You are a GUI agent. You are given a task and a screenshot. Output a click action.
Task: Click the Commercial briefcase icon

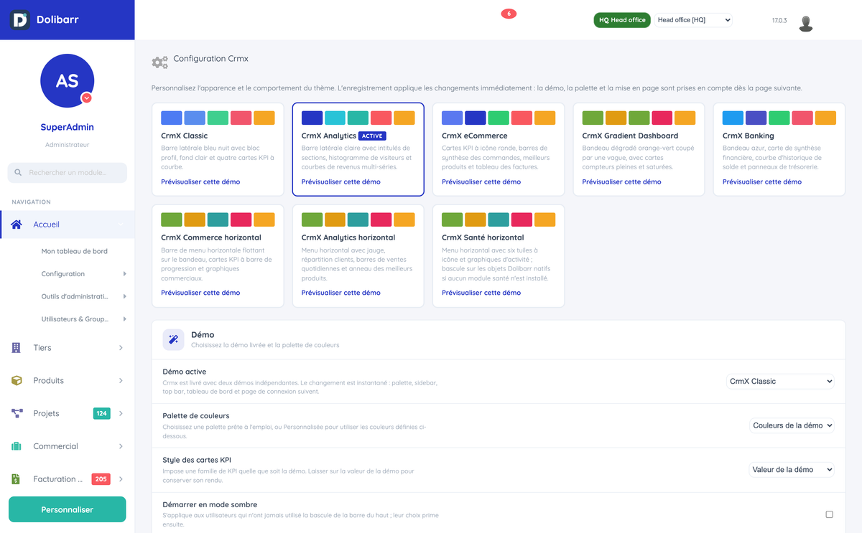click(17, 446)
